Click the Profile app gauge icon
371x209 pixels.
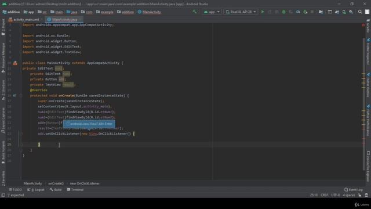(298, 12)
